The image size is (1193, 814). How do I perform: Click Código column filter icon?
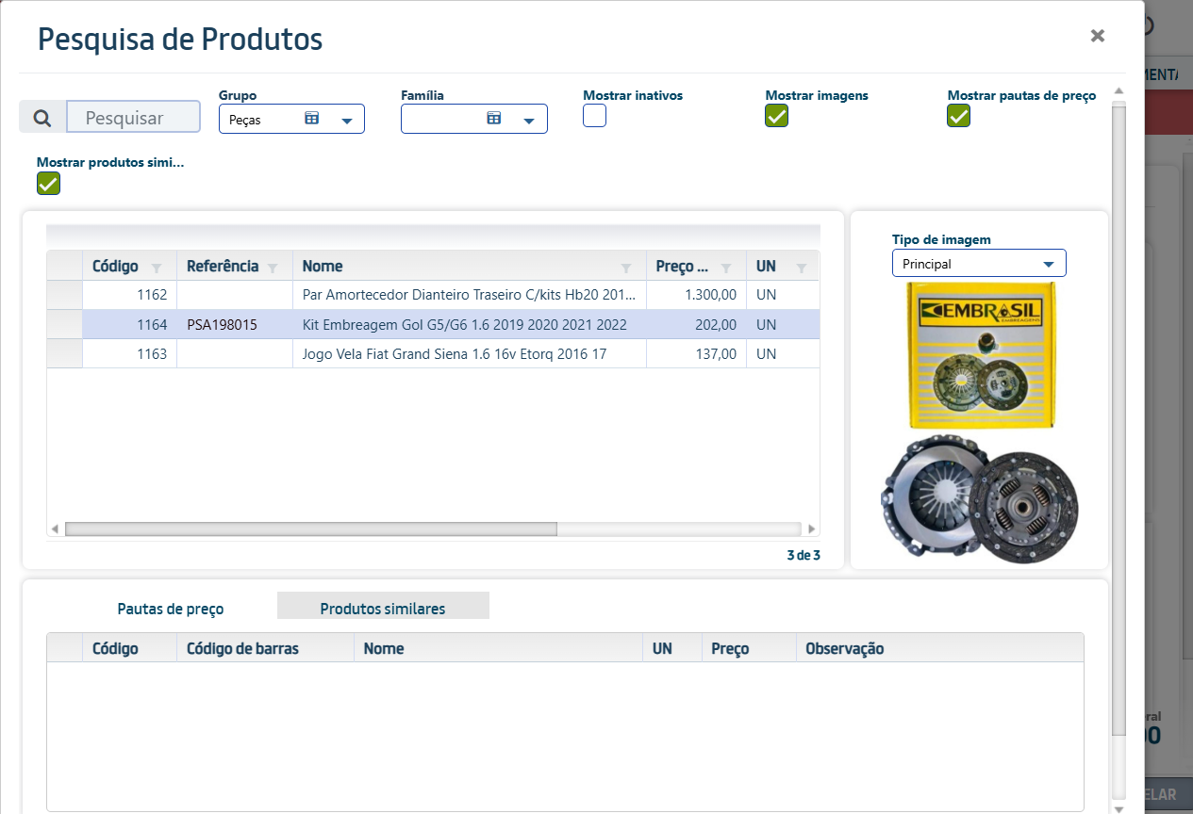157,268
